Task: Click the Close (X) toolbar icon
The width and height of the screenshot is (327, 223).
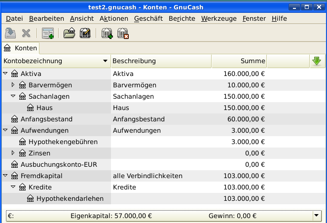Action: tap(26, 34)
